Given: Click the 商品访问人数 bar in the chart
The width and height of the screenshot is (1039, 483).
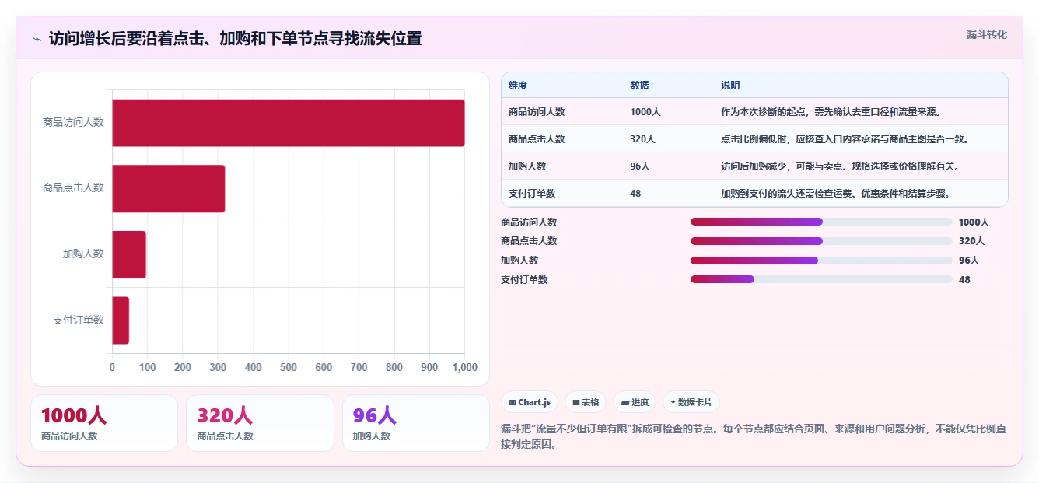Looking at the screenshot, I should tap(289, 123).
